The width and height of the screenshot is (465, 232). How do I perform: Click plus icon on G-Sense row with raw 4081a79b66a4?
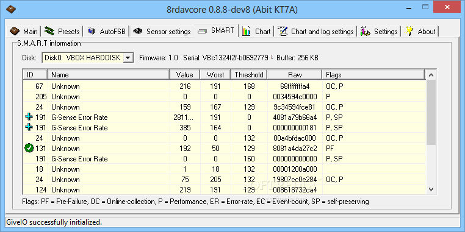point(29,117)
